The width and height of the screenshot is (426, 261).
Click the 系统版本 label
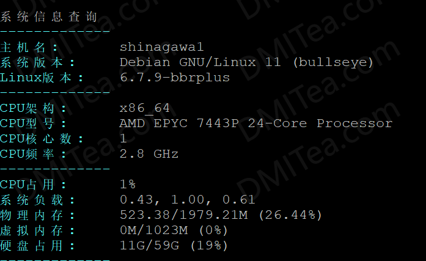pyautogui.click(x=37, y=63)
